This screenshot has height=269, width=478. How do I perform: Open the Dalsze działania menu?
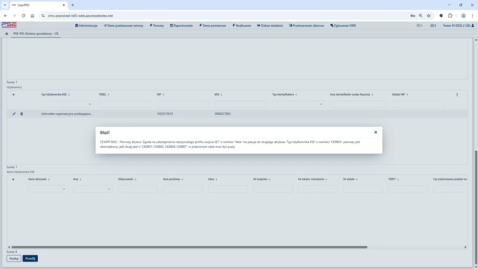(x=270, y=26)
